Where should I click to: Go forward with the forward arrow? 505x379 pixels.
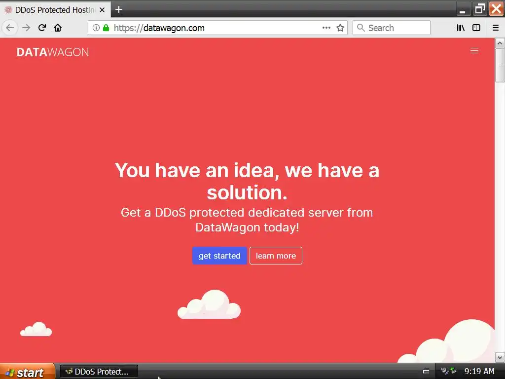pos(26,28)
